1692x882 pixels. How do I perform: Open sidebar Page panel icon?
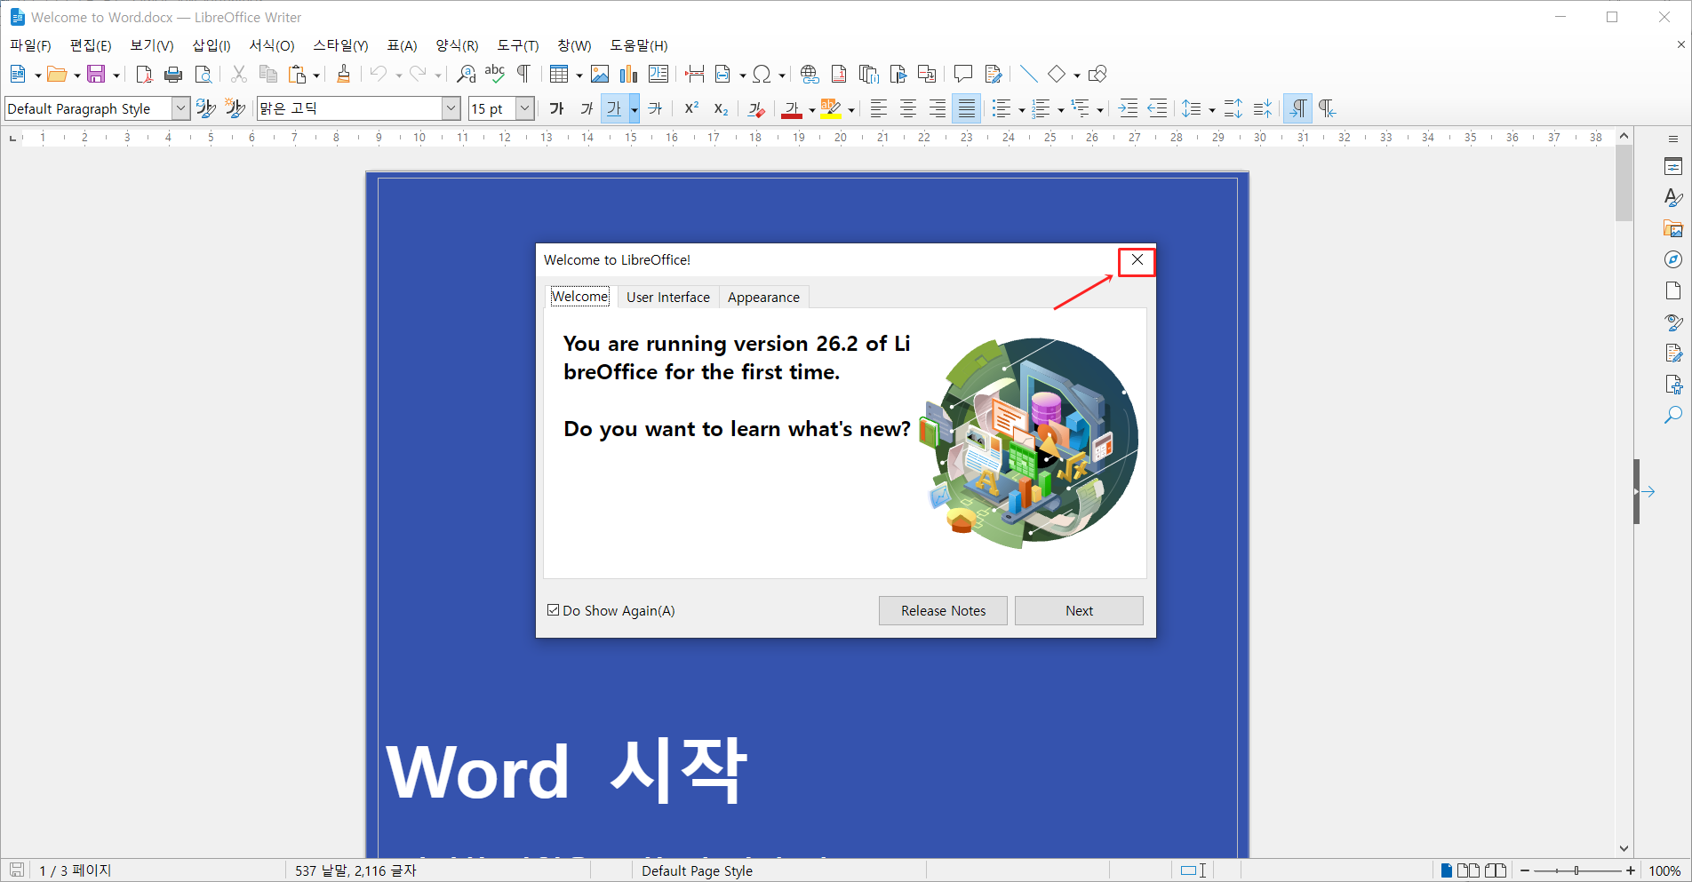pyautogui.click(x=1673, y=290)
